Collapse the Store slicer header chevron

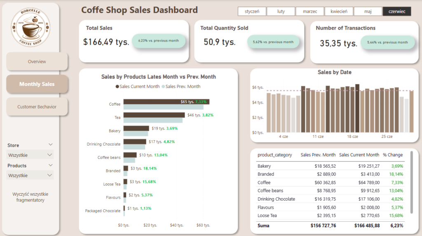pyautogui.click(x=50, y=145)
